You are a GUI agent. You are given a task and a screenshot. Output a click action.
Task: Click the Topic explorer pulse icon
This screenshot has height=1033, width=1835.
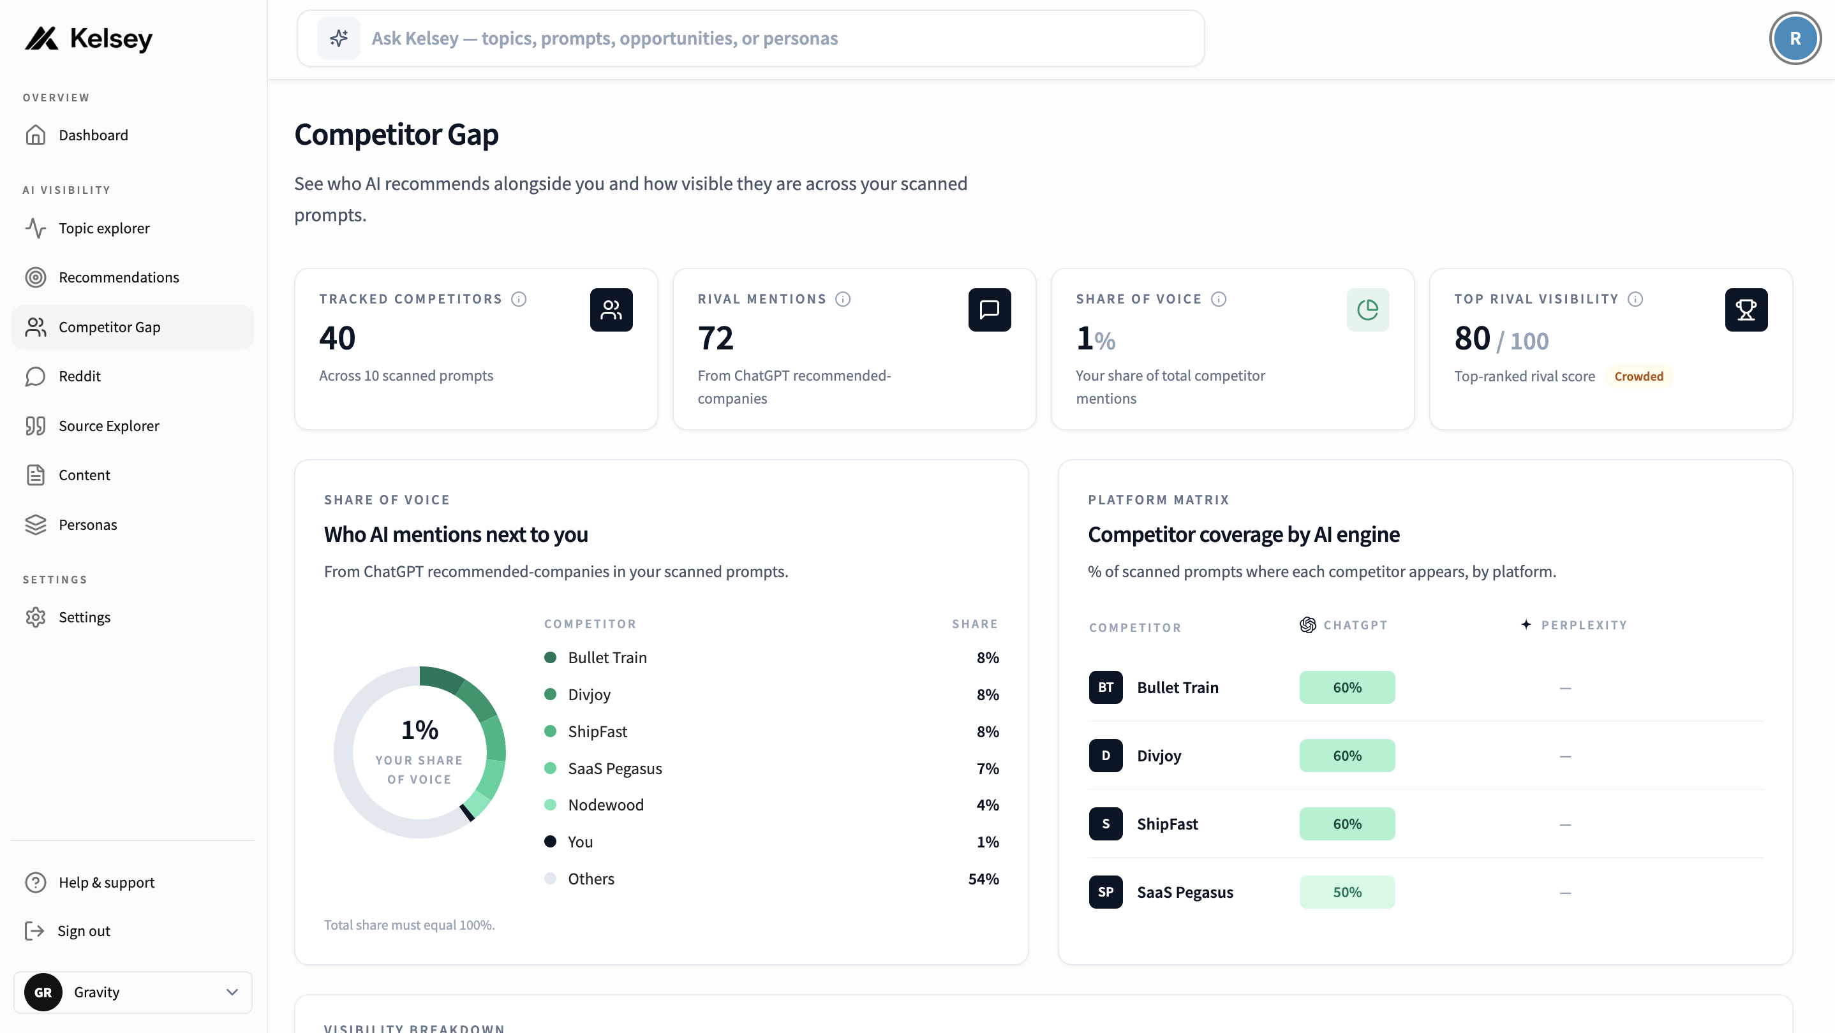(36, 228)
